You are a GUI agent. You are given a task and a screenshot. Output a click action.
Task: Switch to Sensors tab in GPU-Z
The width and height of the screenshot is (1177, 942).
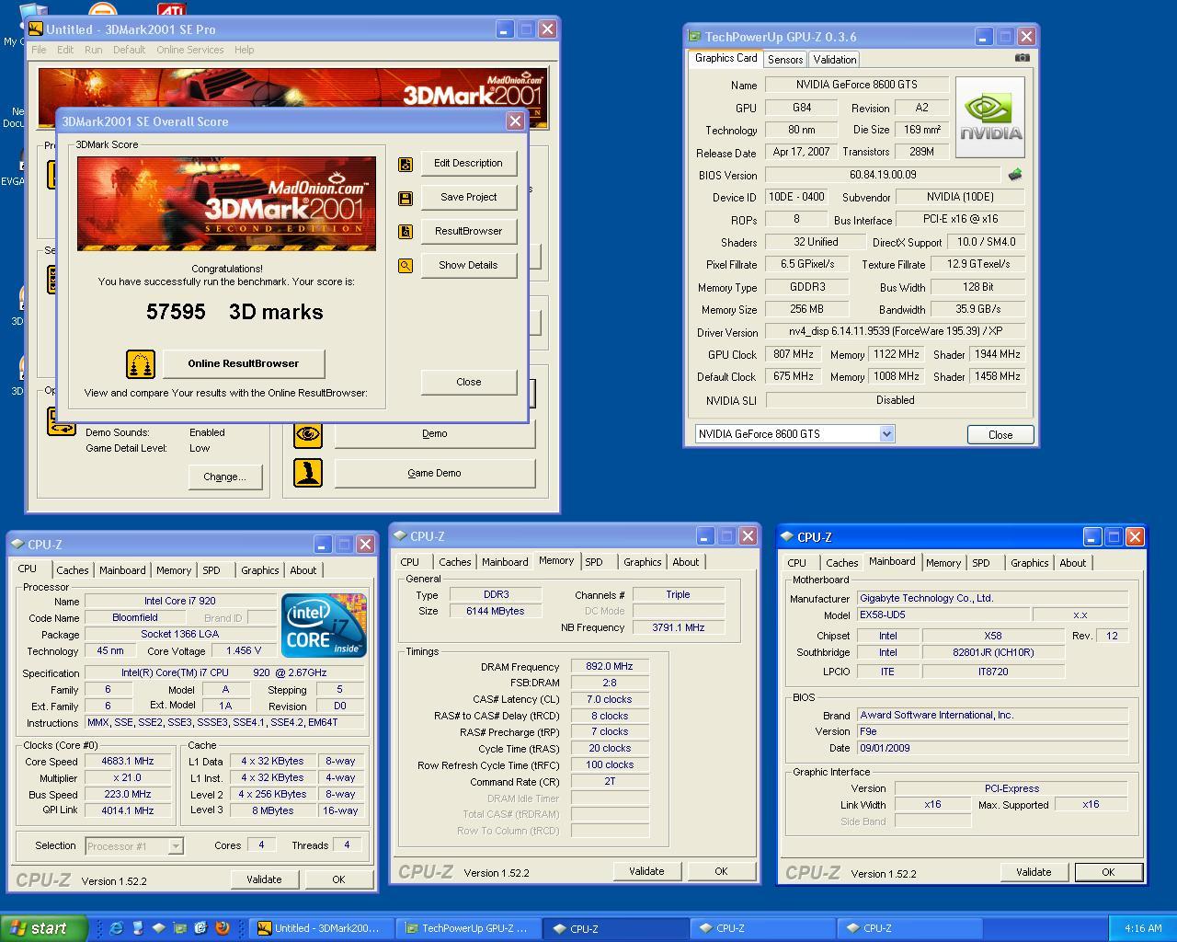tap(785, 59)
